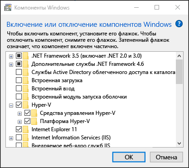This screenshot has height=168, width=189.
Task: Click folder icon of .NET Framework 3.5
Action: pos(26,56)
